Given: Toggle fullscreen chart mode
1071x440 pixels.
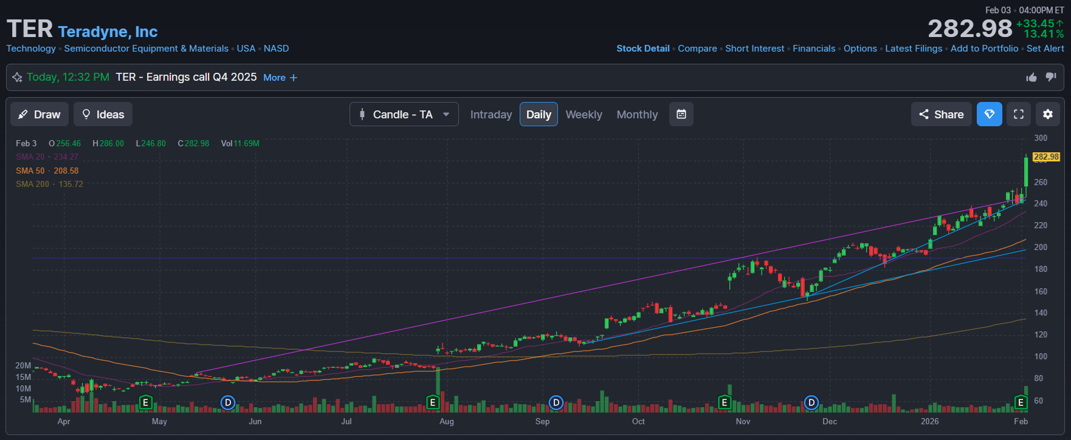Looking at the screenshot, I should [x=1019, y=114].
